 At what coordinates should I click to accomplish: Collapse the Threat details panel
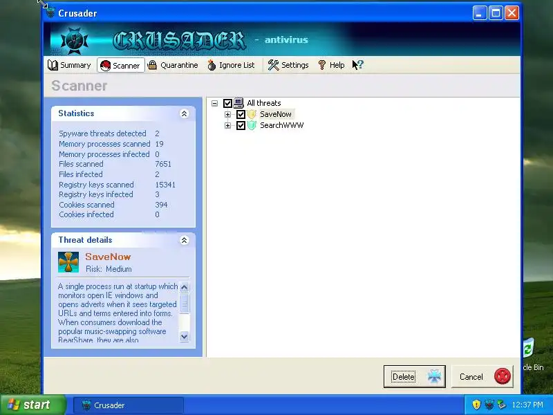(184, 240)
